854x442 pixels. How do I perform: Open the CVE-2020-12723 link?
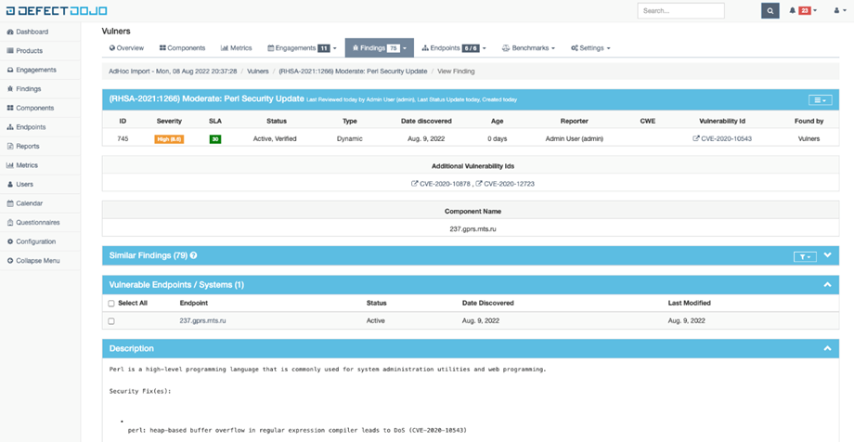(505, 184)
